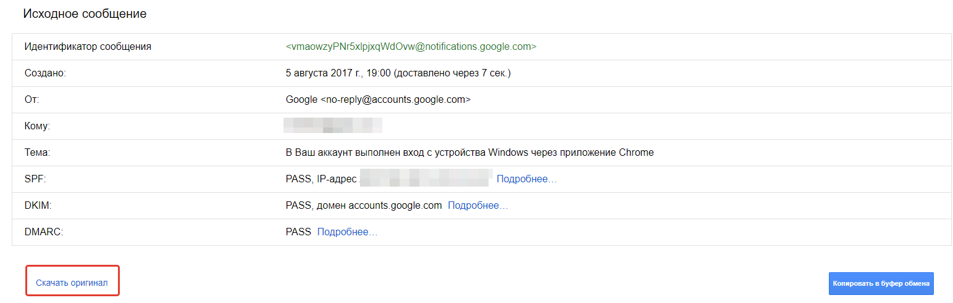Click the subject text about Windows Chrome sign-in
Screen dimensions: 953x303
[x=469, y=153]
